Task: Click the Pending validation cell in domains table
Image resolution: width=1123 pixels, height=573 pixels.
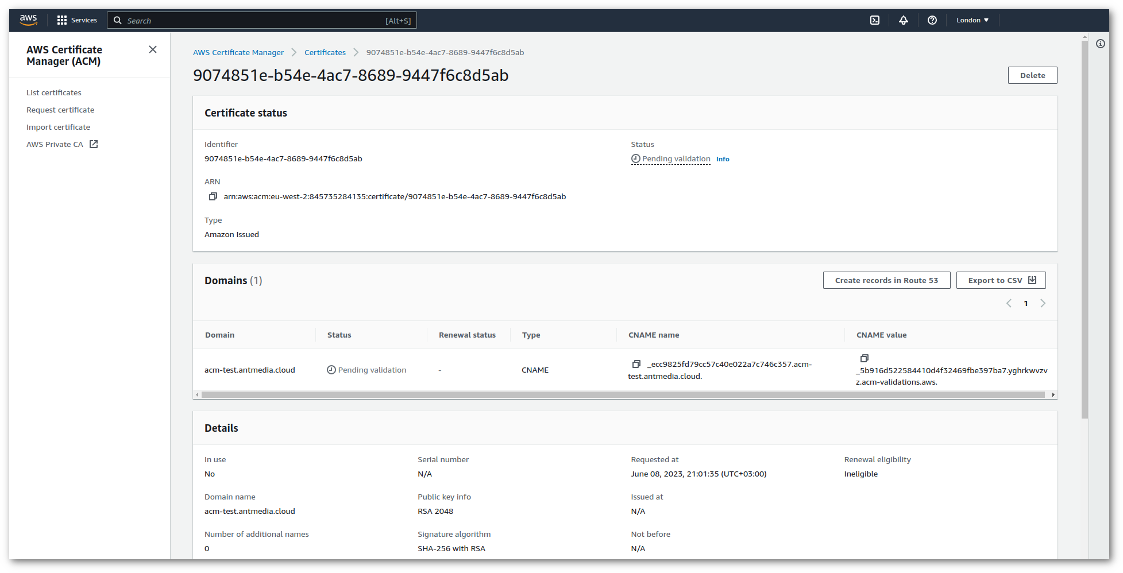Action: [366, 370]
